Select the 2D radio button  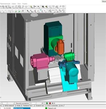pyautogui.click(x=44, y=103)
